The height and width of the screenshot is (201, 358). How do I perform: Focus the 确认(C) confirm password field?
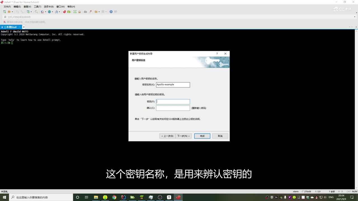[173, 108]
